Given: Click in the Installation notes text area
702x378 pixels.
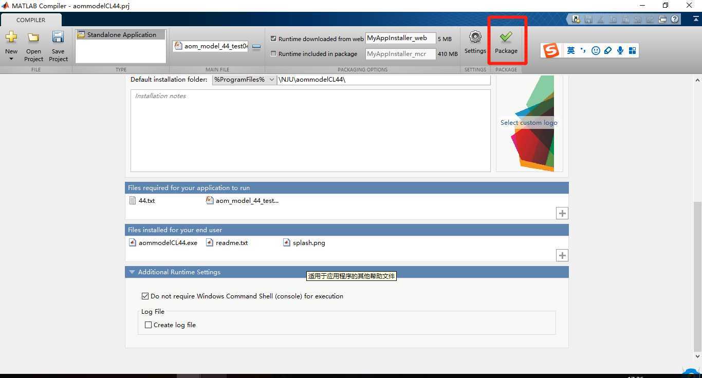Looking at the screenshot, I should (x=310, y=130).
